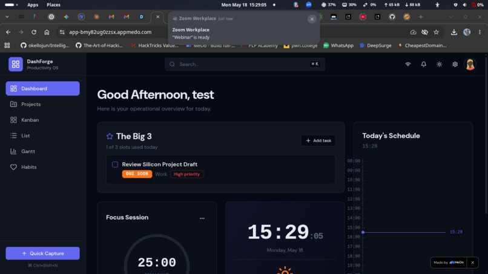The width and height of the screenshot is (488, 274).
Task: Click the wifi status icon
Action: [407, 64]
